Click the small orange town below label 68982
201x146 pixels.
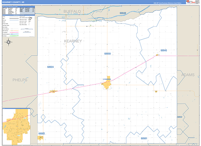pyautogui.click(x=41, y=138)
